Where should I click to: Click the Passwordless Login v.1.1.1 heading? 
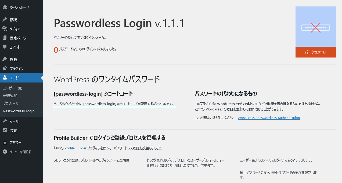point(119,23)
